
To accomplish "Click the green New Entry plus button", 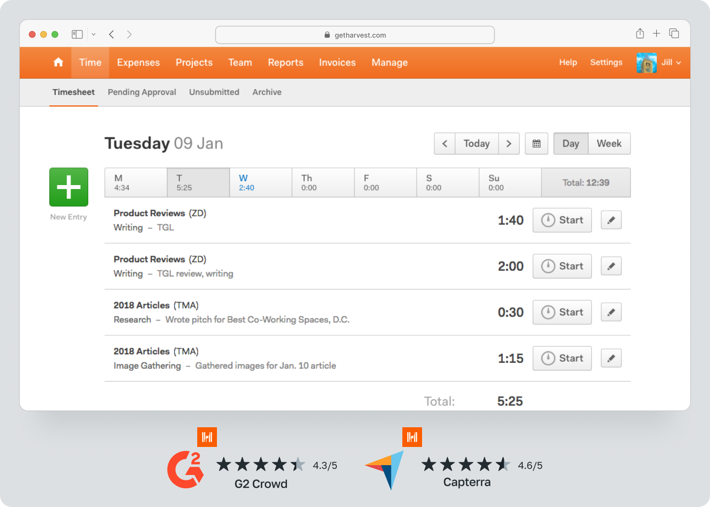I will 69,187.
